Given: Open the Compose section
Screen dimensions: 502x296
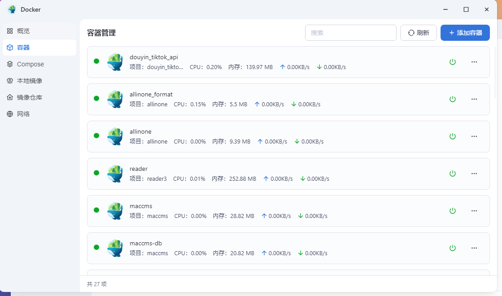Looking at the screenshot, I should (39, 64).
